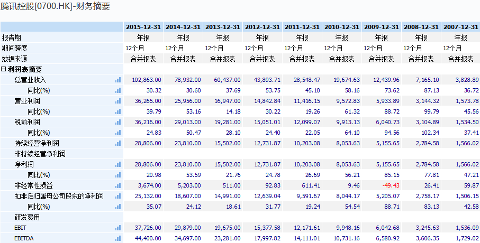The width and height of the screenshot is (480, 243).
Task: Click EBITDA value 1,729.02
Action: 467,238
